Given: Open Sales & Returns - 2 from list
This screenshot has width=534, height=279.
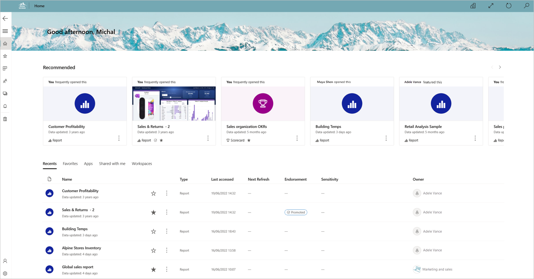Looking at the screenshot, I should pyautogui.click(x=78, y=210).
